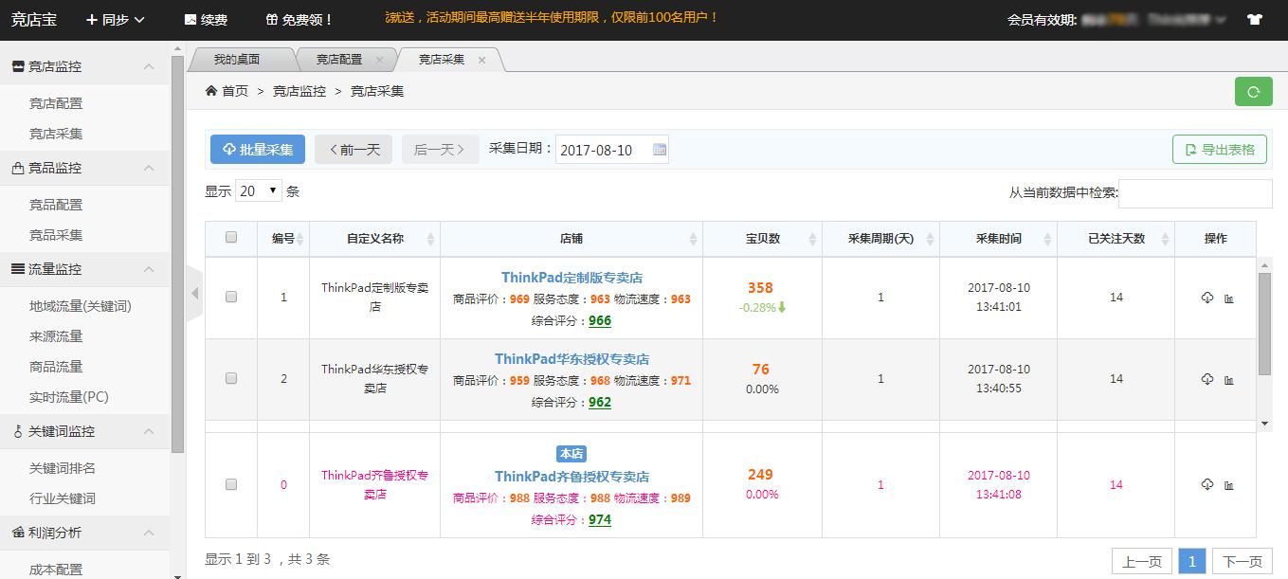The width and height of the screenshot is (1288, 579).
Task: Click the shirt skin icon in top bar
Action: click(x=1255, y=19)
